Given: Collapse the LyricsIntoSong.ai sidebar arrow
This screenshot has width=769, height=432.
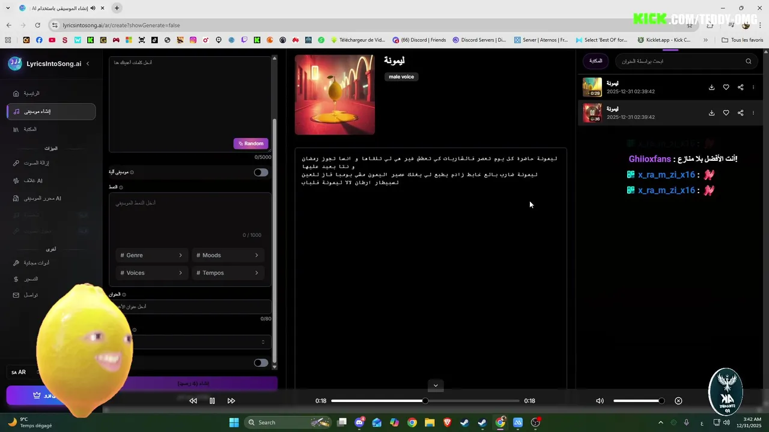Looking at the screenshot, I should (x=88, y=64).
